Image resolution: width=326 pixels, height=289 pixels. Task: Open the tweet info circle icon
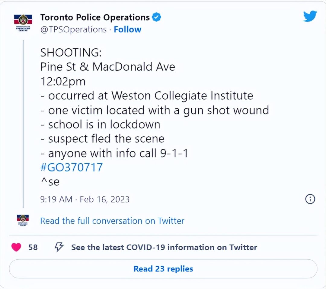310,199
